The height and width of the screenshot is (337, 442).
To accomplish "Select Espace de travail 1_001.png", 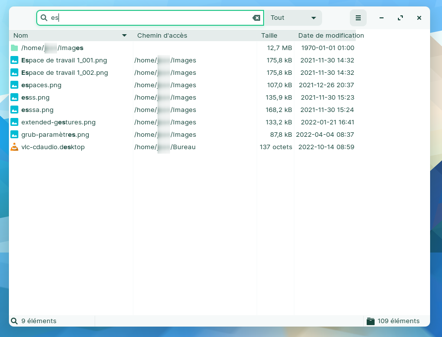I will point(64,60).
